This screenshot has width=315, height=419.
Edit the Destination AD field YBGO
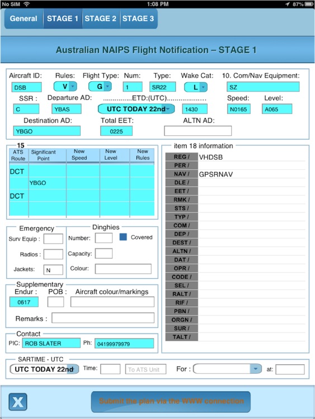click(x=47, y=131)
